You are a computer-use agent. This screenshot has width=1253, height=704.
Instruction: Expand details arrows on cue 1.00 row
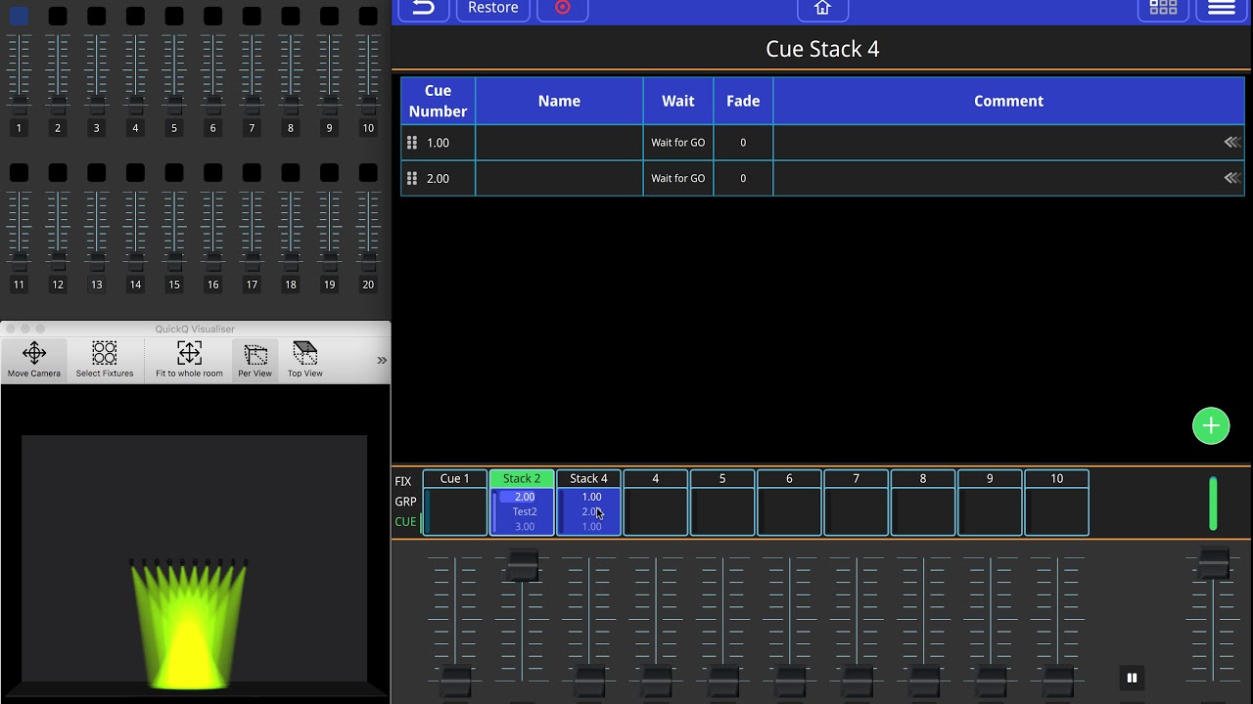point(1231,143)
